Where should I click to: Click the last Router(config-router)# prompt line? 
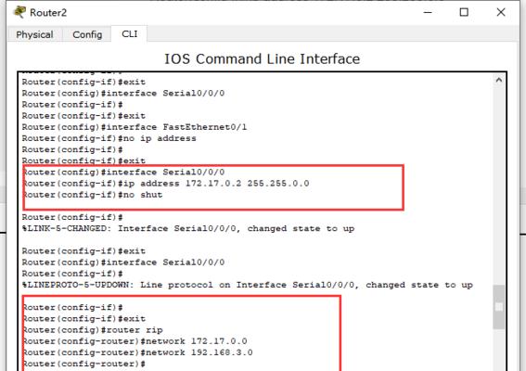tap(83, 364)
